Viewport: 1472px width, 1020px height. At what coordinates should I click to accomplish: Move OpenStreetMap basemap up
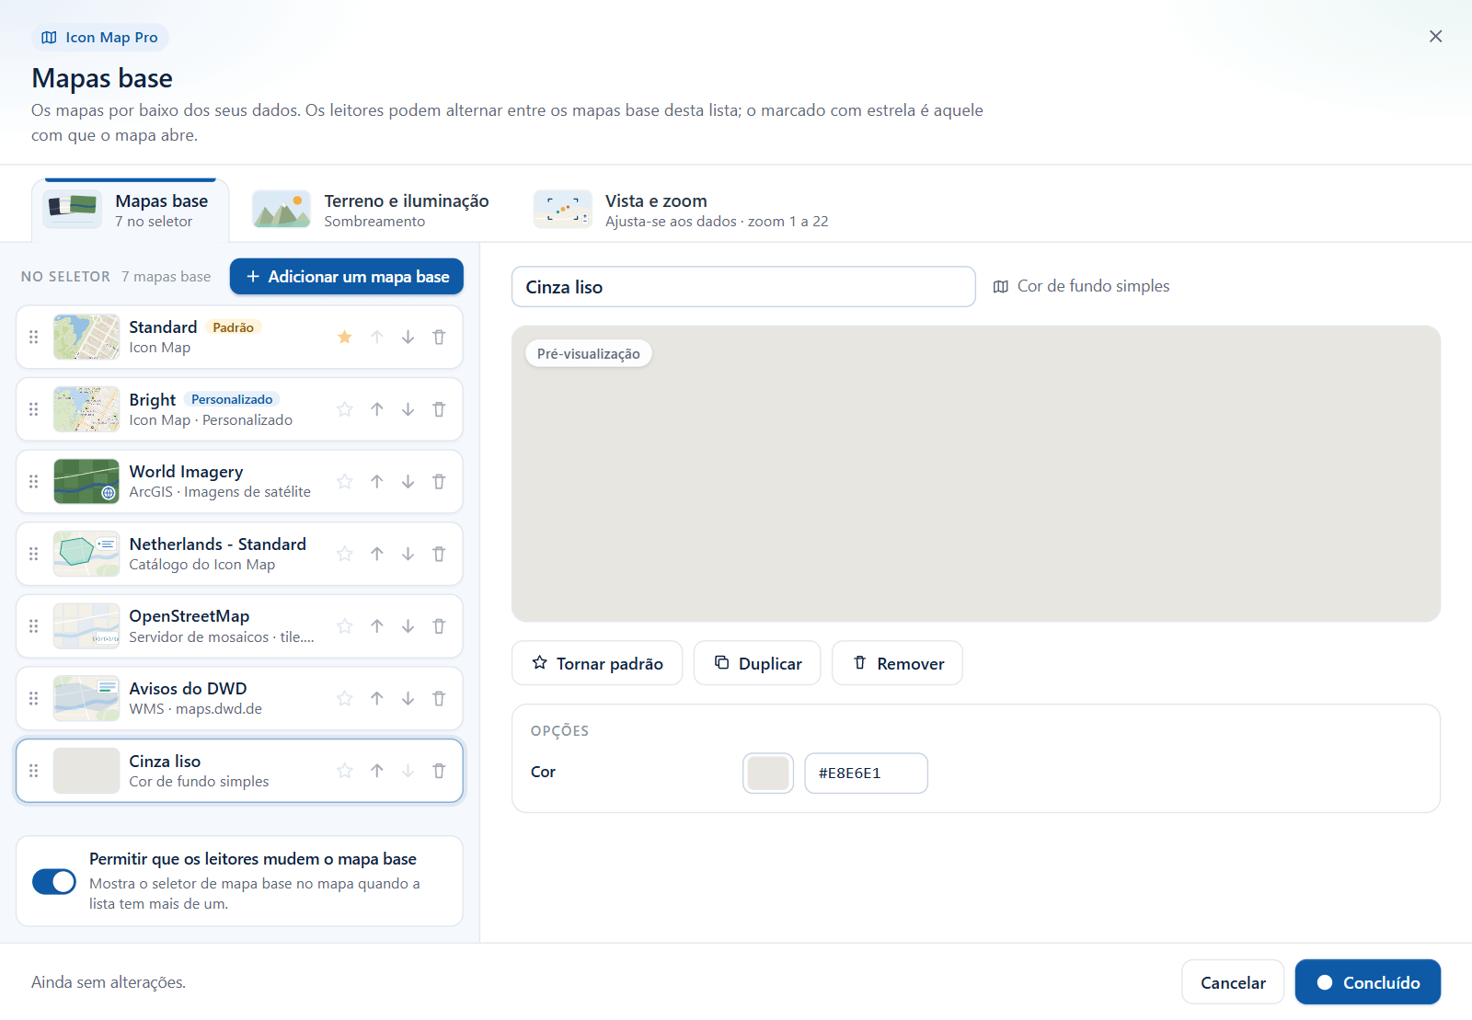[x=377, y=626]
